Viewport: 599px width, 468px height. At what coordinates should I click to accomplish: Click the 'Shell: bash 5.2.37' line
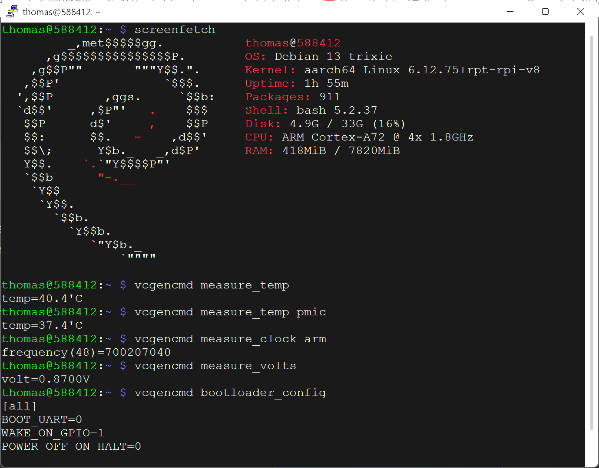(x=311, y=110)
